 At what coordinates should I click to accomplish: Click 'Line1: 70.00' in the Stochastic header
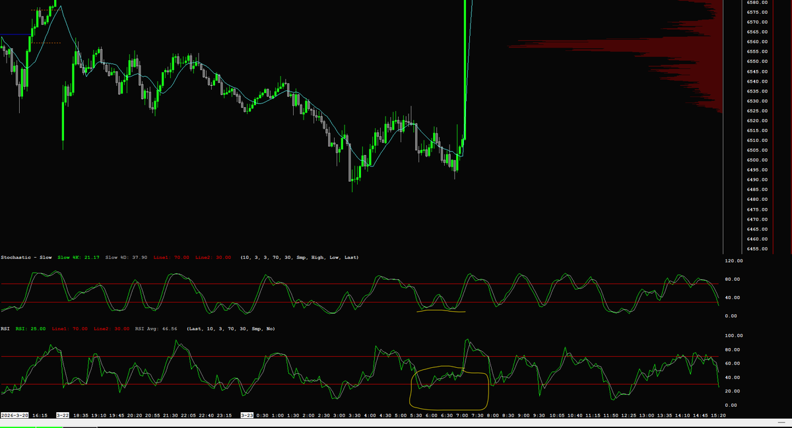pyautogui.click(x=171, y=257)
